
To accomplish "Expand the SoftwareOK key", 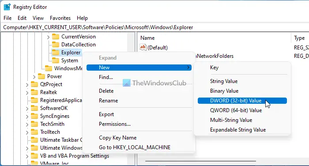I will pyautogui.click(x=27, y=109).
